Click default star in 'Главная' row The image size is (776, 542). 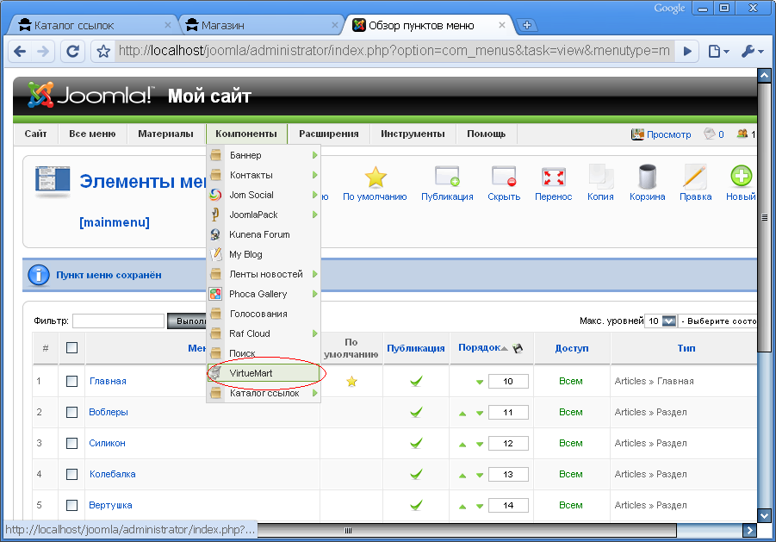coord(351,381)
